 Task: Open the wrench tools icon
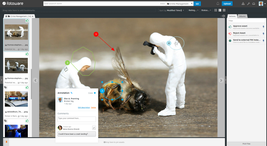coord(248,4)
